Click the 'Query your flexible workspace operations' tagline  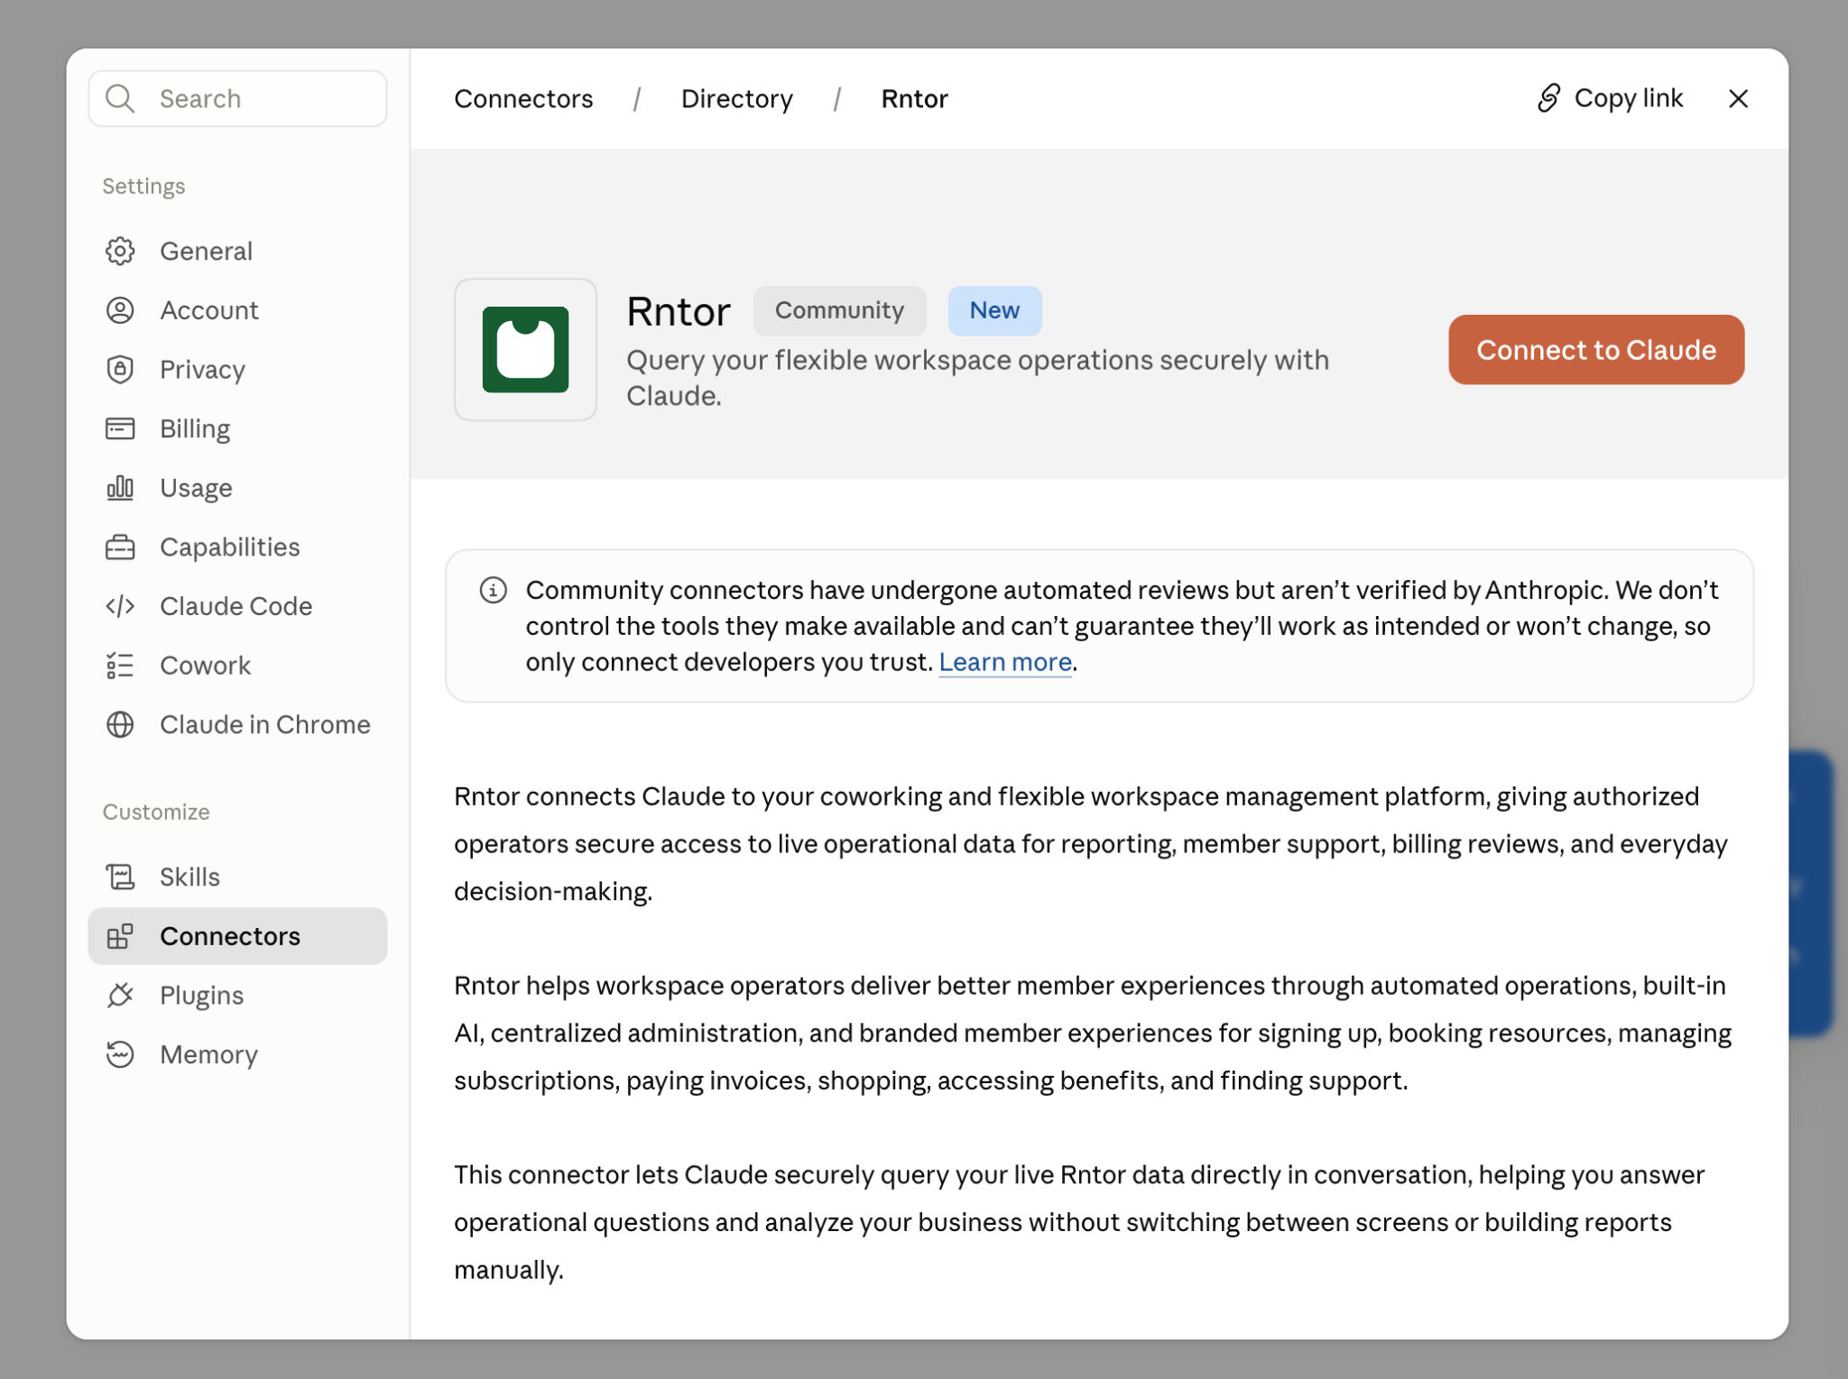coord(977,378)
